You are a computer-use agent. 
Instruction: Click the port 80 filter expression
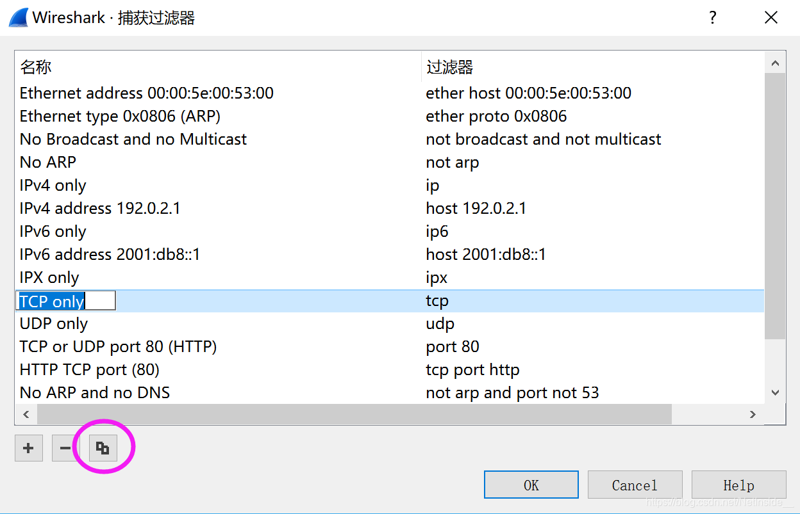click(x=453, y=347)
